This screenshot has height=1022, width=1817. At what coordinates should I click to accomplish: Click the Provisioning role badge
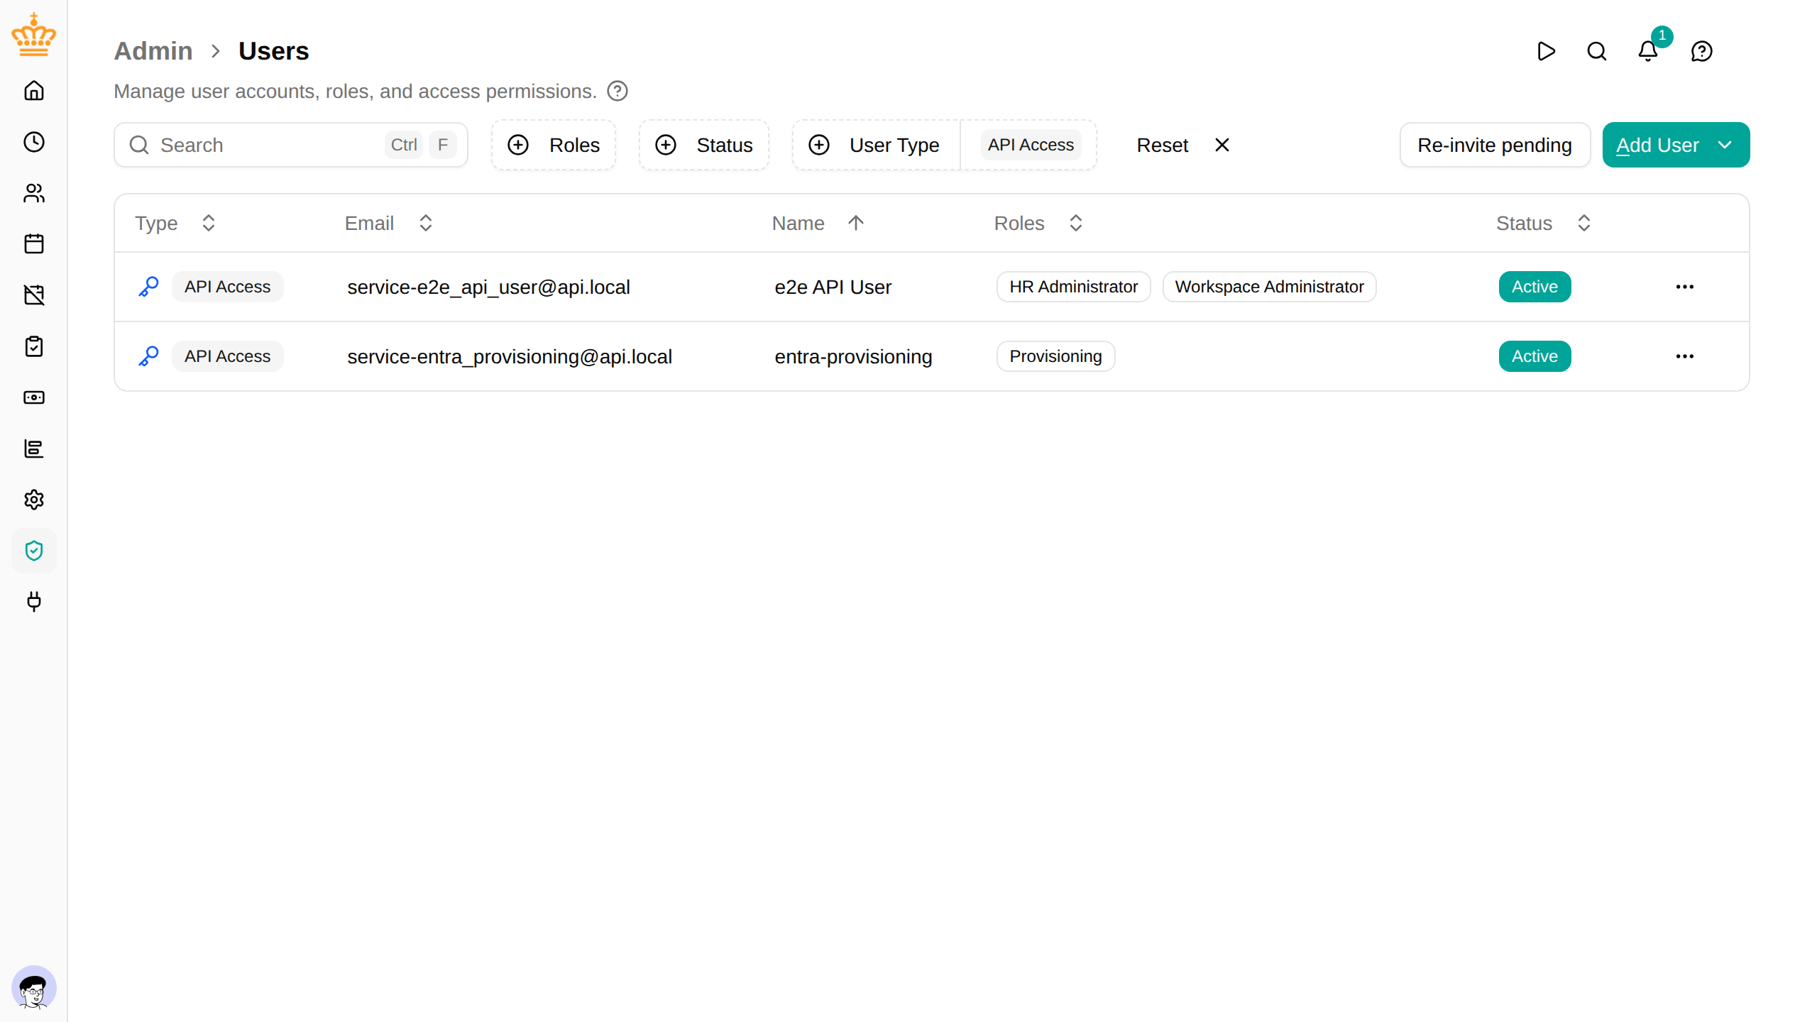[x=1055, y=356]
